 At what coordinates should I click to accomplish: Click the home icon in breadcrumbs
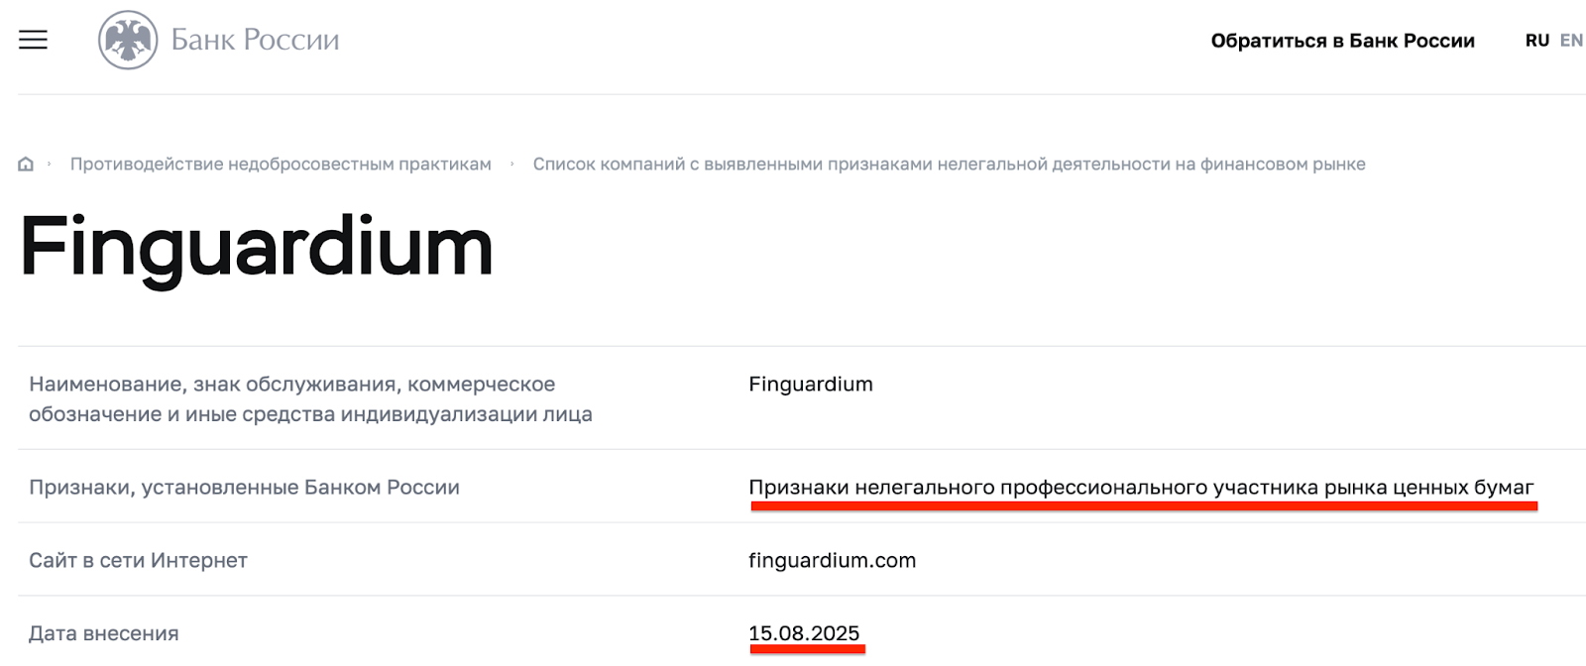point(26,165)
